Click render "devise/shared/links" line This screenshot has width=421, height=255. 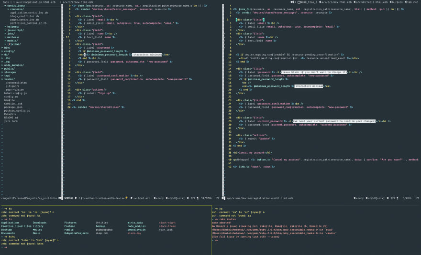click(98, 107)
